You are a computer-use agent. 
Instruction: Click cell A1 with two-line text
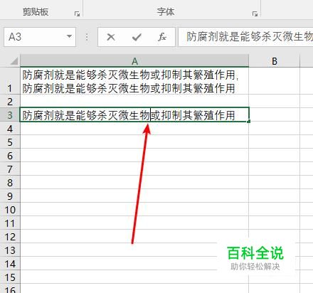click(134, 81)
